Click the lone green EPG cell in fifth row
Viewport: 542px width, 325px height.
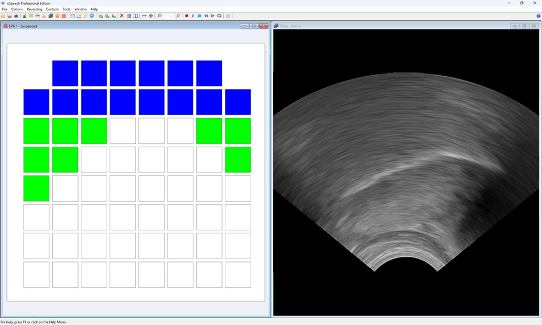[x=36, y=188]
